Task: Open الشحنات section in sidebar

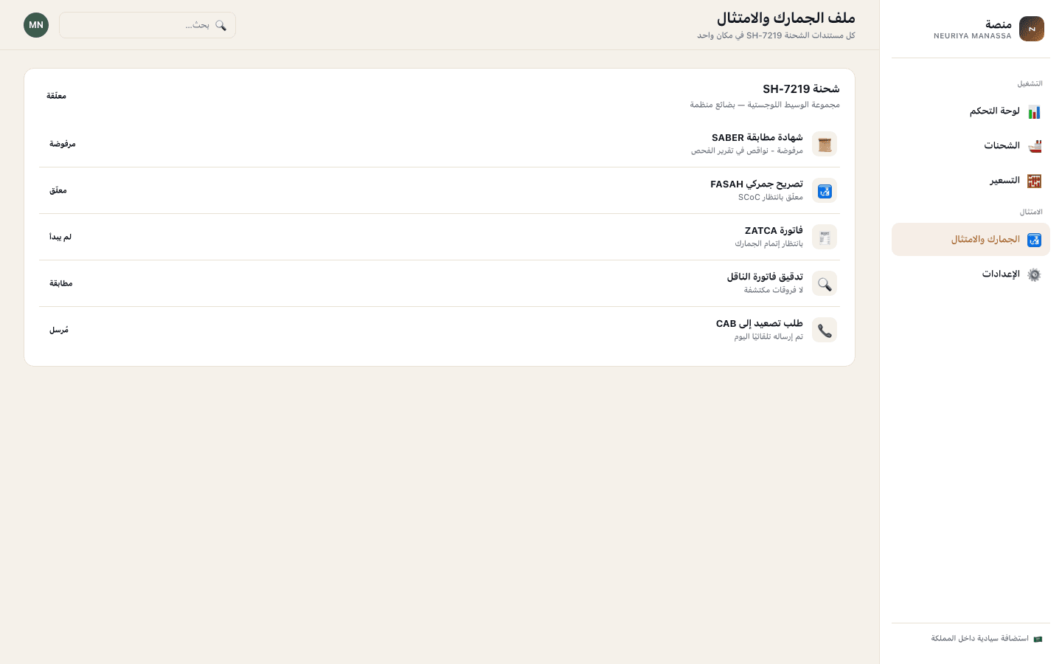Action: click(x=971, y=146)
